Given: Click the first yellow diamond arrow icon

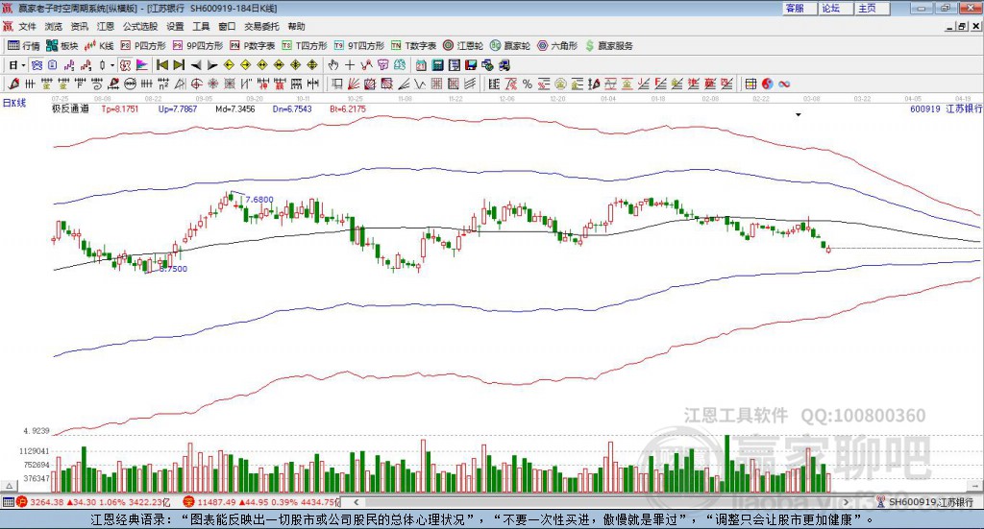Looking at the screenshot, I should (x=229, y=65).
